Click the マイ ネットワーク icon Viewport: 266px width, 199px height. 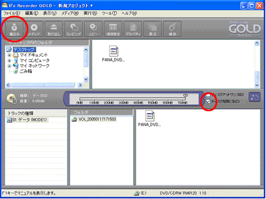coord(16,66)
